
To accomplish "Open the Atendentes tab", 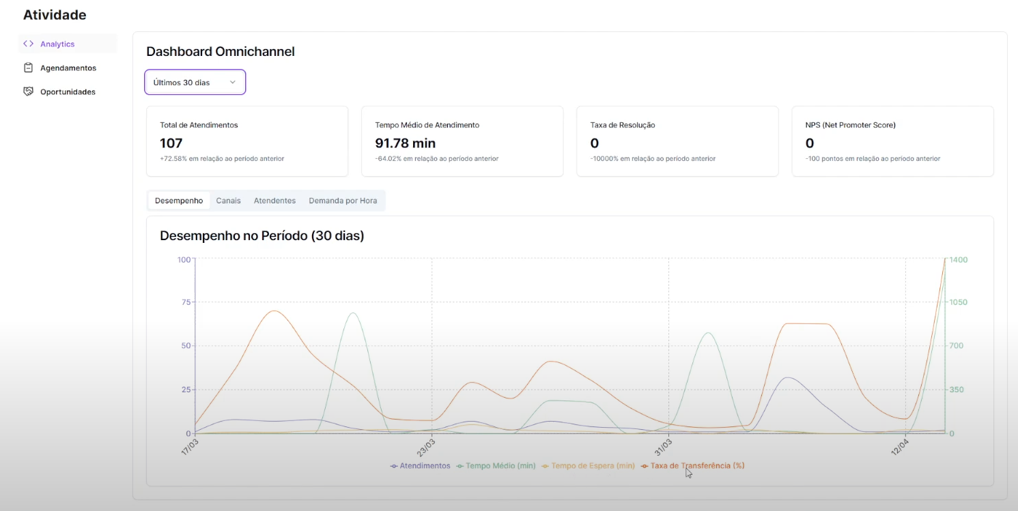I will (274, 201).
